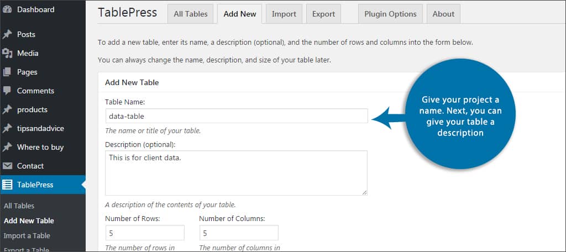Click the pin icon beside Posts

[x=7, y=35]
